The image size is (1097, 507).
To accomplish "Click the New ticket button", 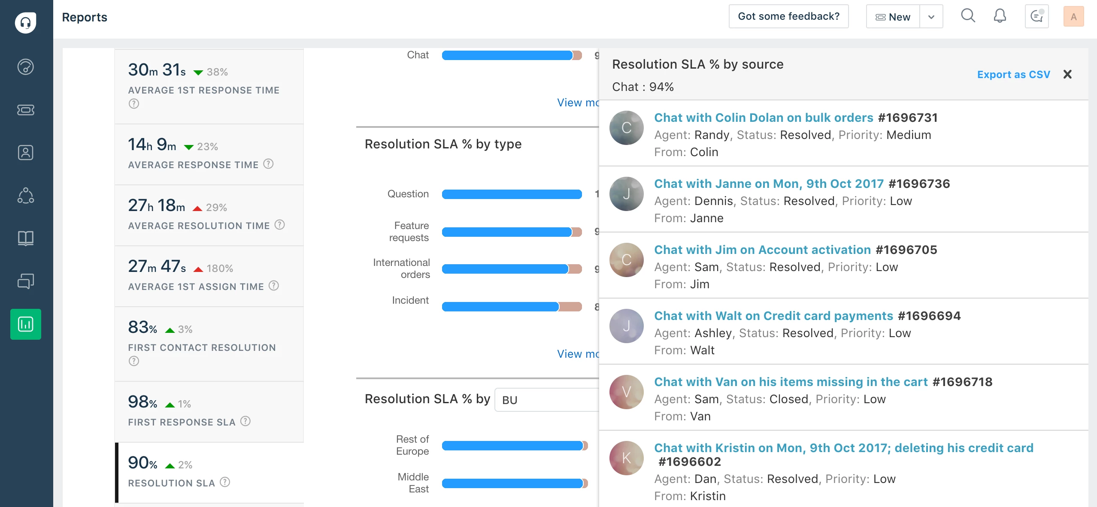I will tap(893, 17).
